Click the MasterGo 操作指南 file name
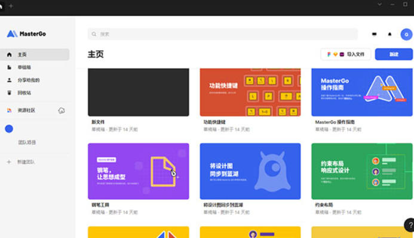Screen dimensions: 414x238 335,122
